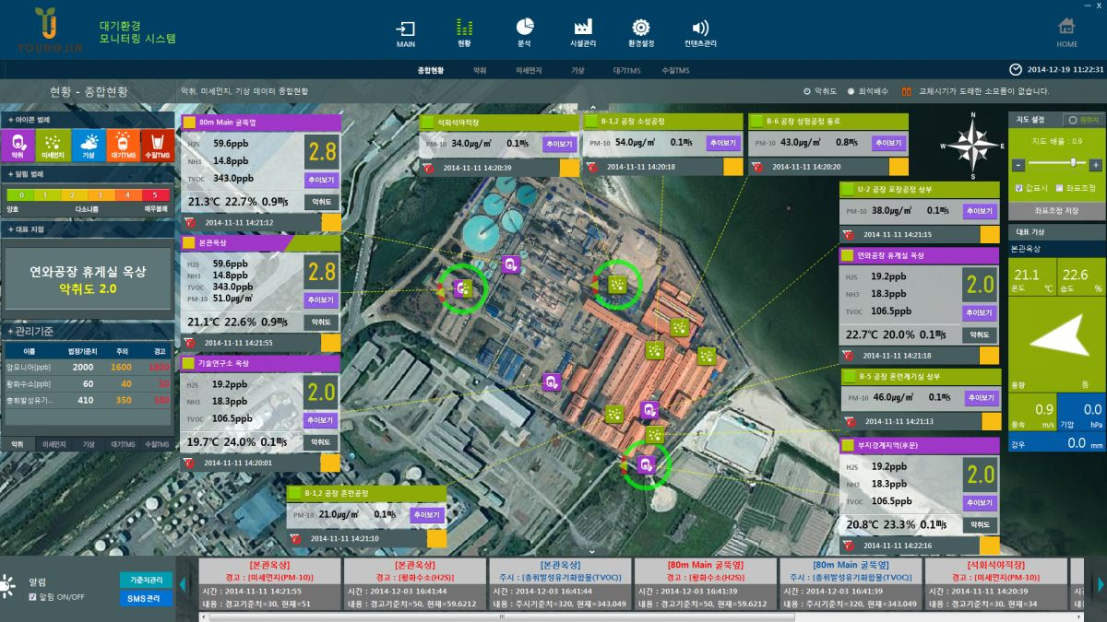Click odor marker inside bottom green circle

coord(648,465)
